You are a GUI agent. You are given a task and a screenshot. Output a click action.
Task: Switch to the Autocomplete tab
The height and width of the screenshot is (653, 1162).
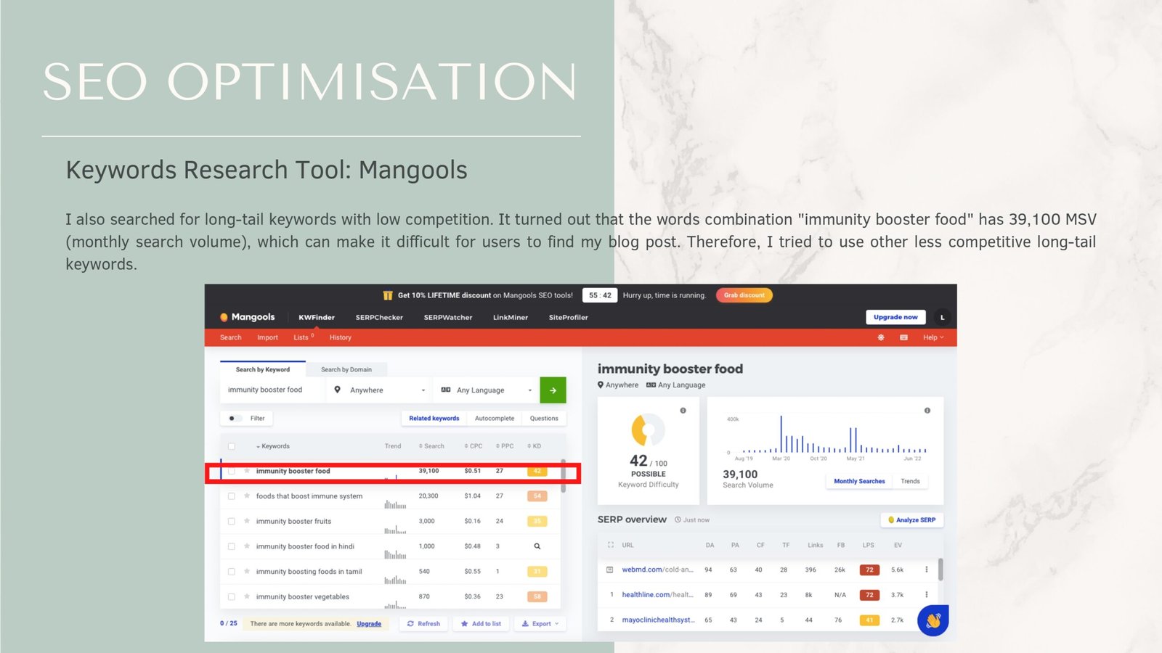coord(495,418)
